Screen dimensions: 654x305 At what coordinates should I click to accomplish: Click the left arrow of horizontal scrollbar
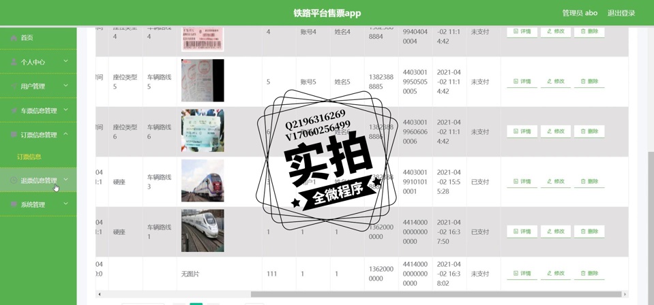(100, 294)
